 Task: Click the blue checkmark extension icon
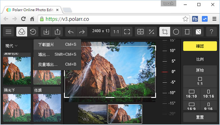[x=205, y=19]
